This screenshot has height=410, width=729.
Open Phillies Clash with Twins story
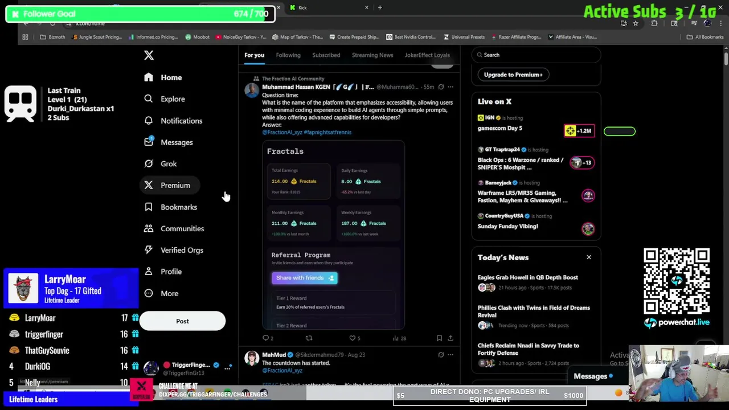536,317
